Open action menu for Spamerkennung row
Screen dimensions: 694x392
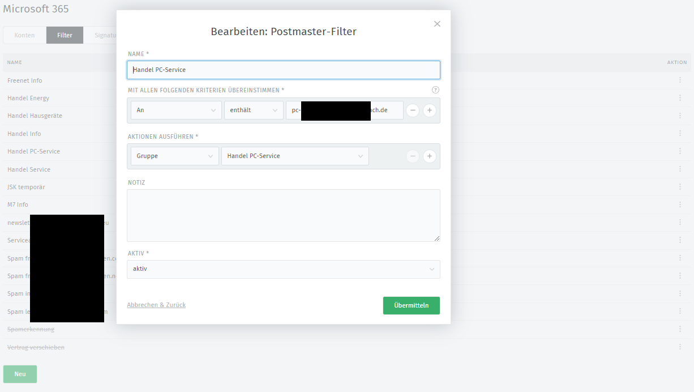click(x=680, y=329)
